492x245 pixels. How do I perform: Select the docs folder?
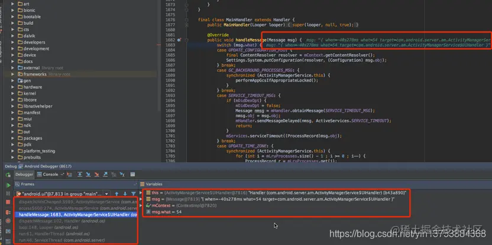[x=25, y=61]
